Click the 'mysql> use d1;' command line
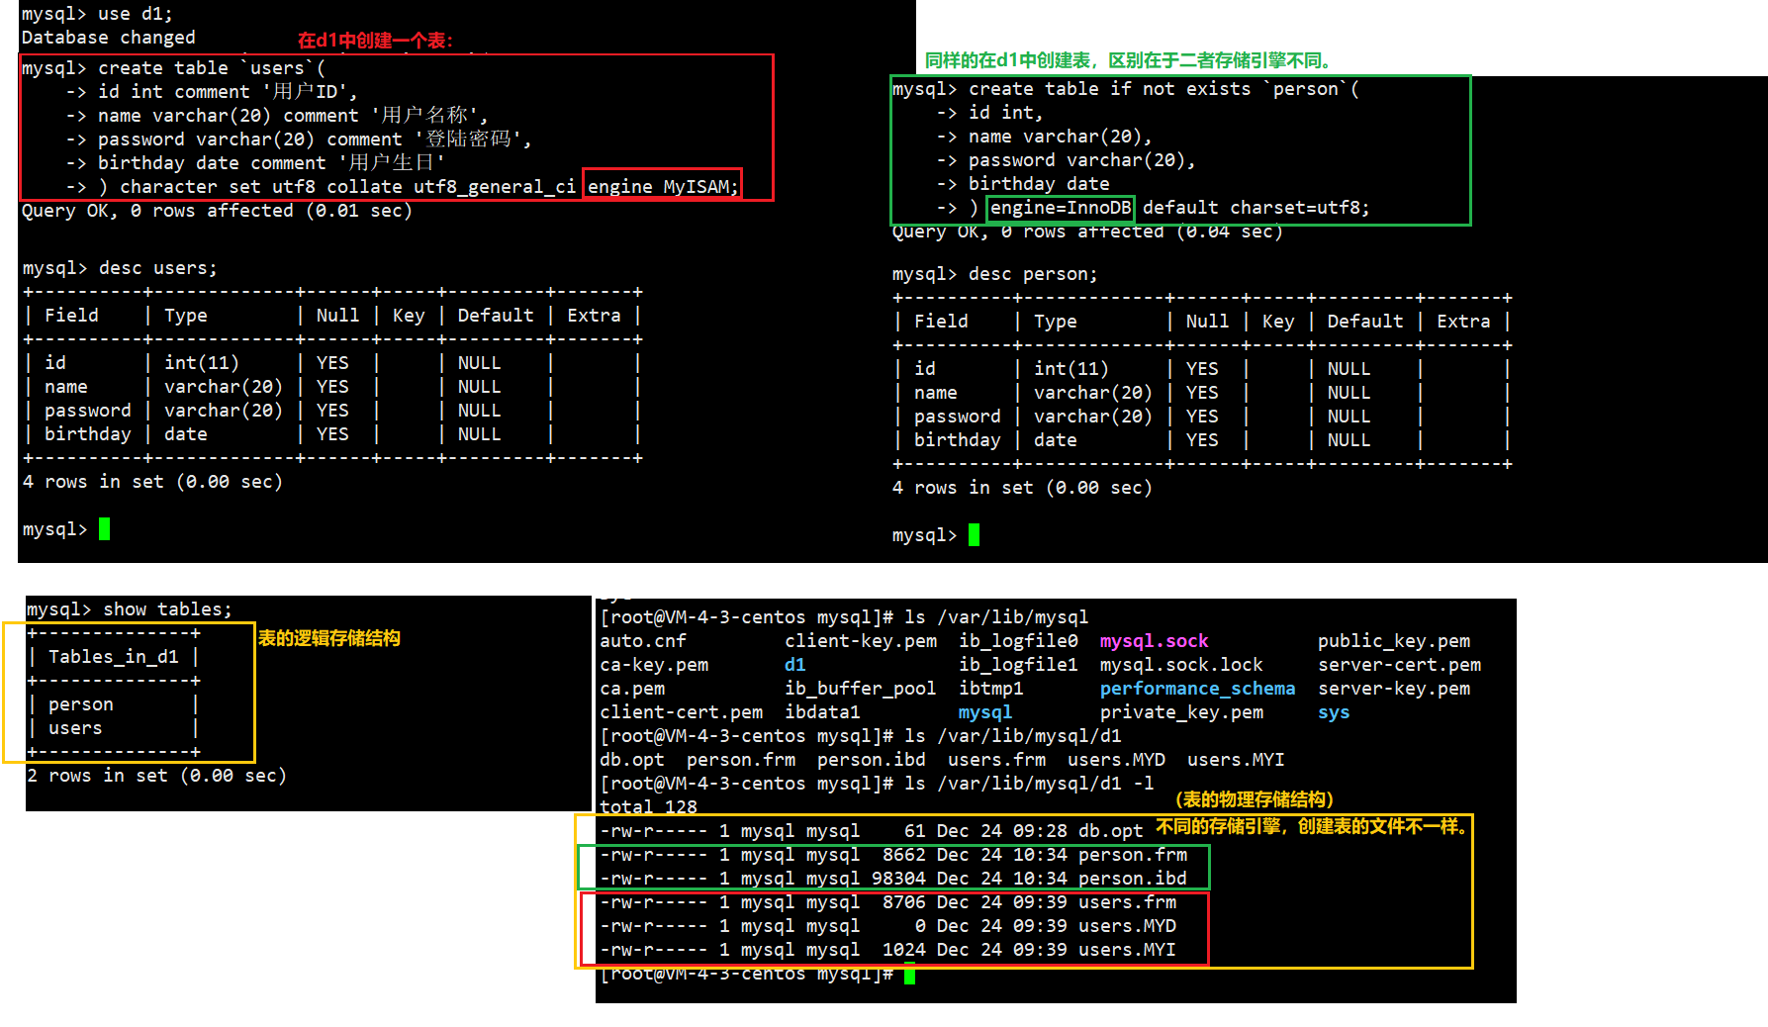 coord(97,14)
